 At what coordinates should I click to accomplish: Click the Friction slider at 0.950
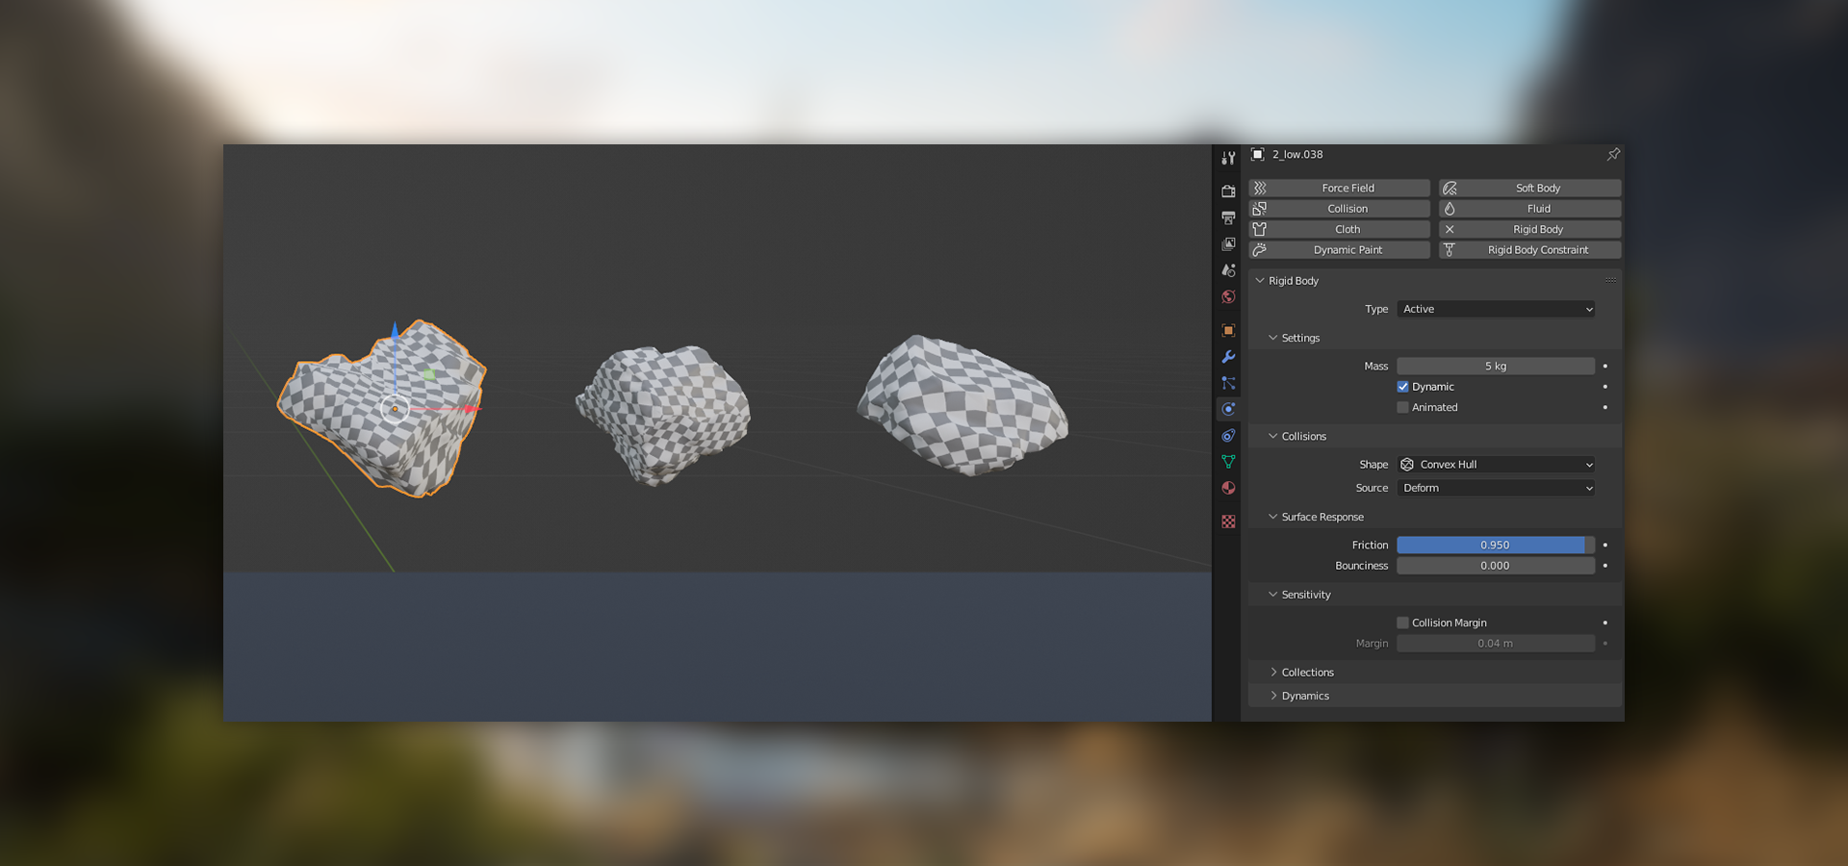pos(1496,546)
